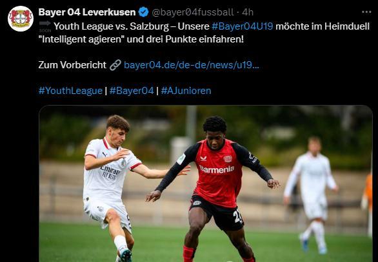Click the blue verified checkmark badge
Screen dimensions: 378x262
click(x=143, y=12)
